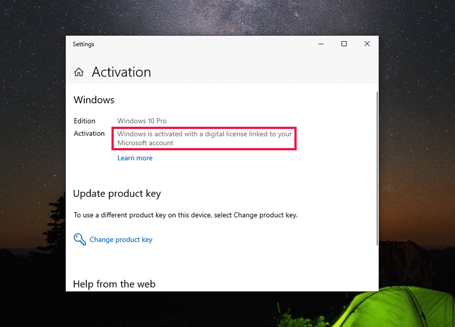Click the digital license activation status text
This screenshot has height=327, width=455.
pos(204,139)
